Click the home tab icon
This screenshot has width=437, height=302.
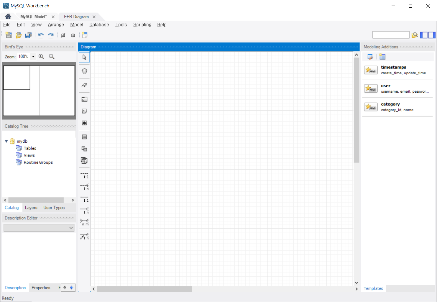pos(8,17)
